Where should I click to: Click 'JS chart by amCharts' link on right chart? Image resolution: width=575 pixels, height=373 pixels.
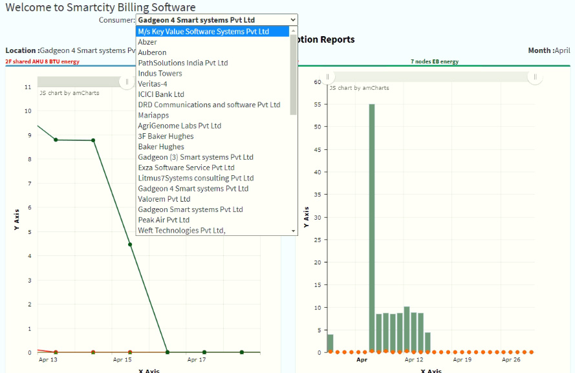pyautogui.click(x=358, y=88)
